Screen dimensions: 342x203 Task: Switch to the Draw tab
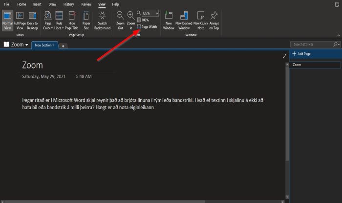tap(52, 4)
